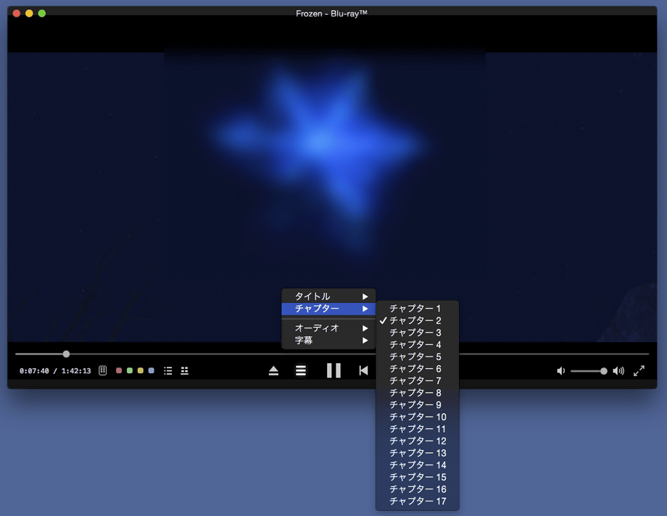
Task: Jump to チャプター 11
Action: point(418,429)
